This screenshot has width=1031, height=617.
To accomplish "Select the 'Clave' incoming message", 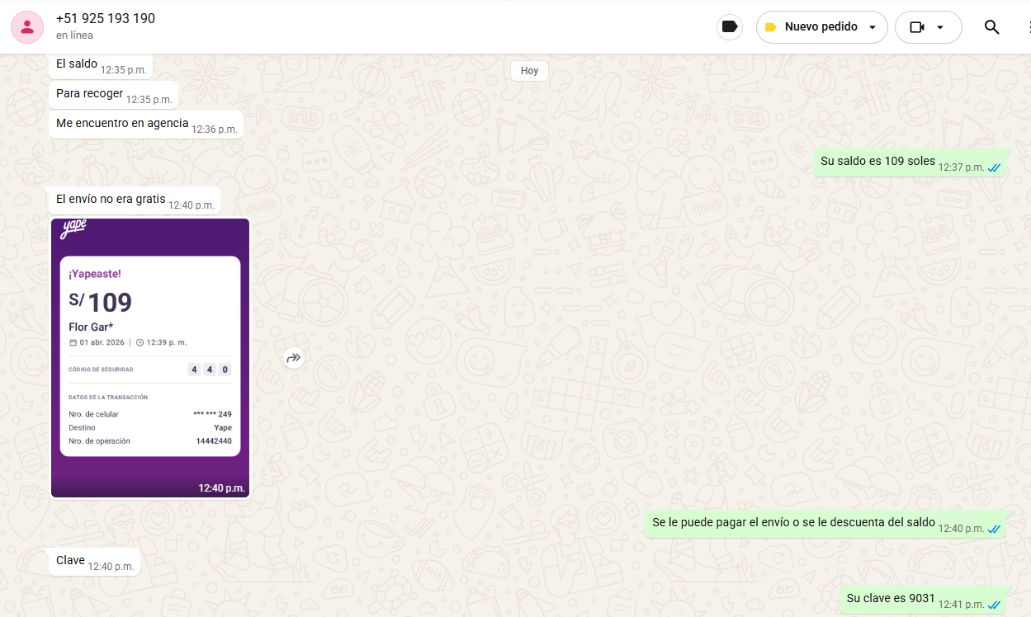I will coord(71,561).
